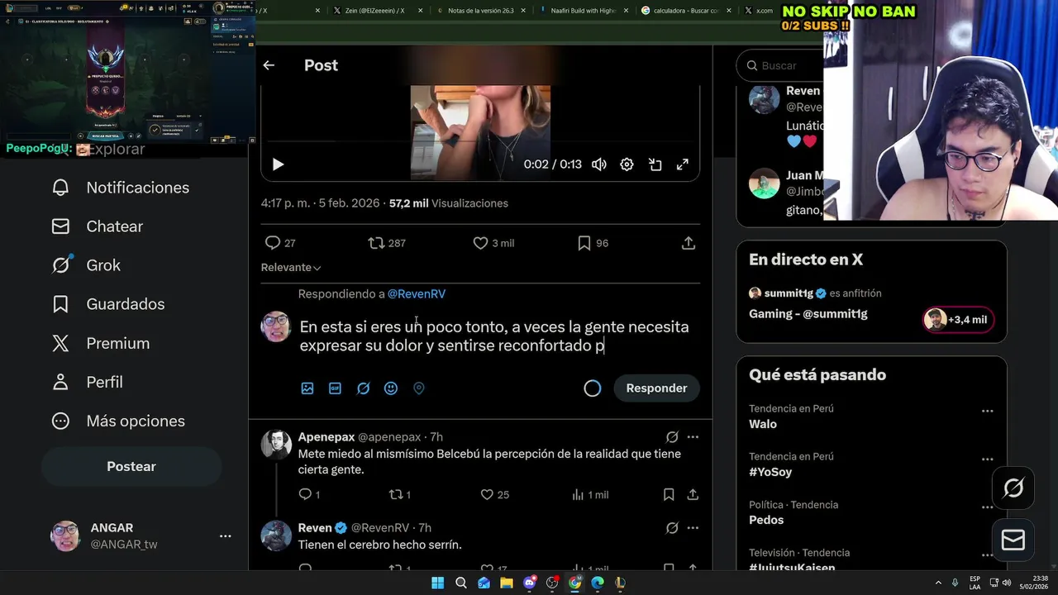
Task: Open floating Grok button
Action: coord(1013,488)
